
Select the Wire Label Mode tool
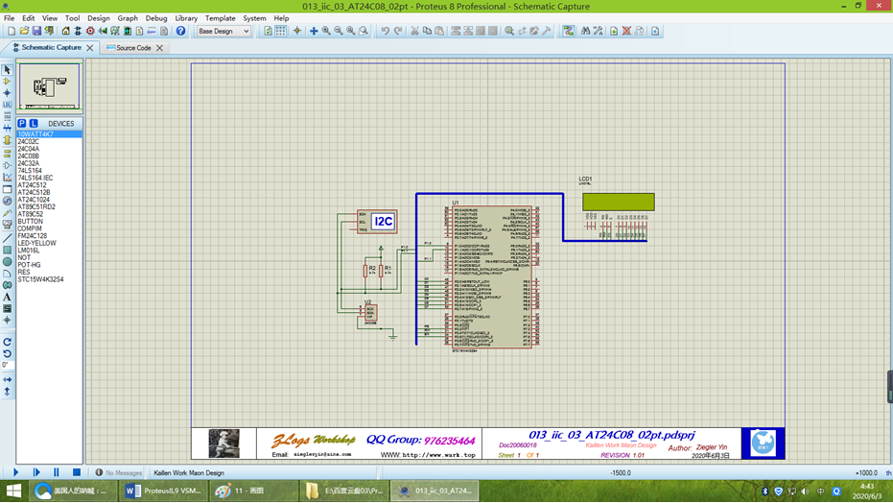pyautogui.click(x=7, y=105)
